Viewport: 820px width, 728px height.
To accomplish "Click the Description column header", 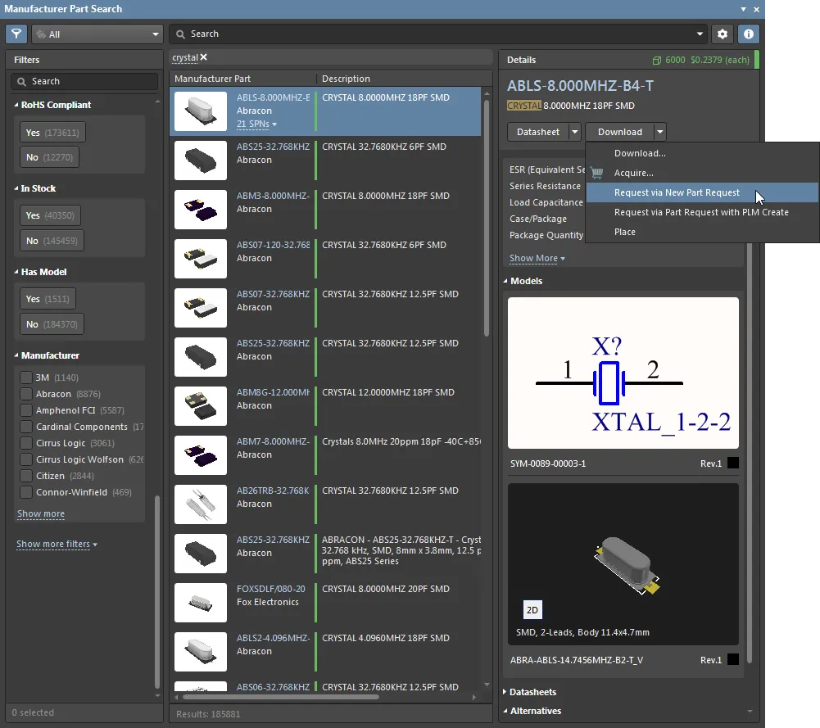I will click(x=404, y=79).
